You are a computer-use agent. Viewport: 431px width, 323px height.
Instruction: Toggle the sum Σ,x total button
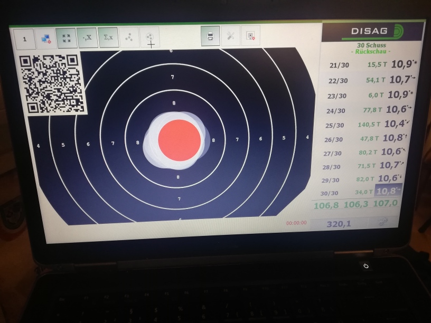108,37
